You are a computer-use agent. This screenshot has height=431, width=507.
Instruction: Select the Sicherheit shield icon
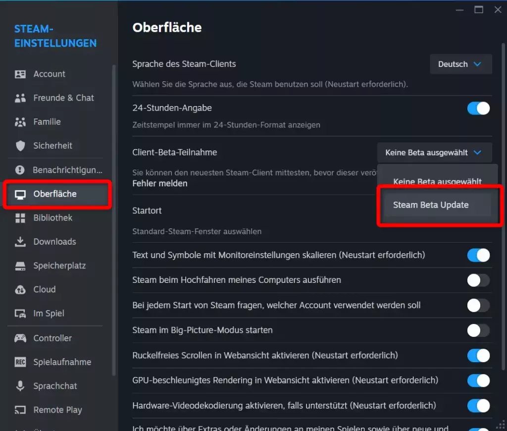point(20,146)
